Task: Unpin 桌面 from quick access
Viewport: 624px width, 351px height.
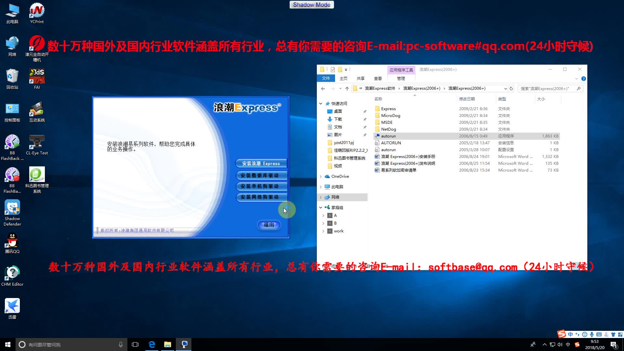Action: (365, 111)
